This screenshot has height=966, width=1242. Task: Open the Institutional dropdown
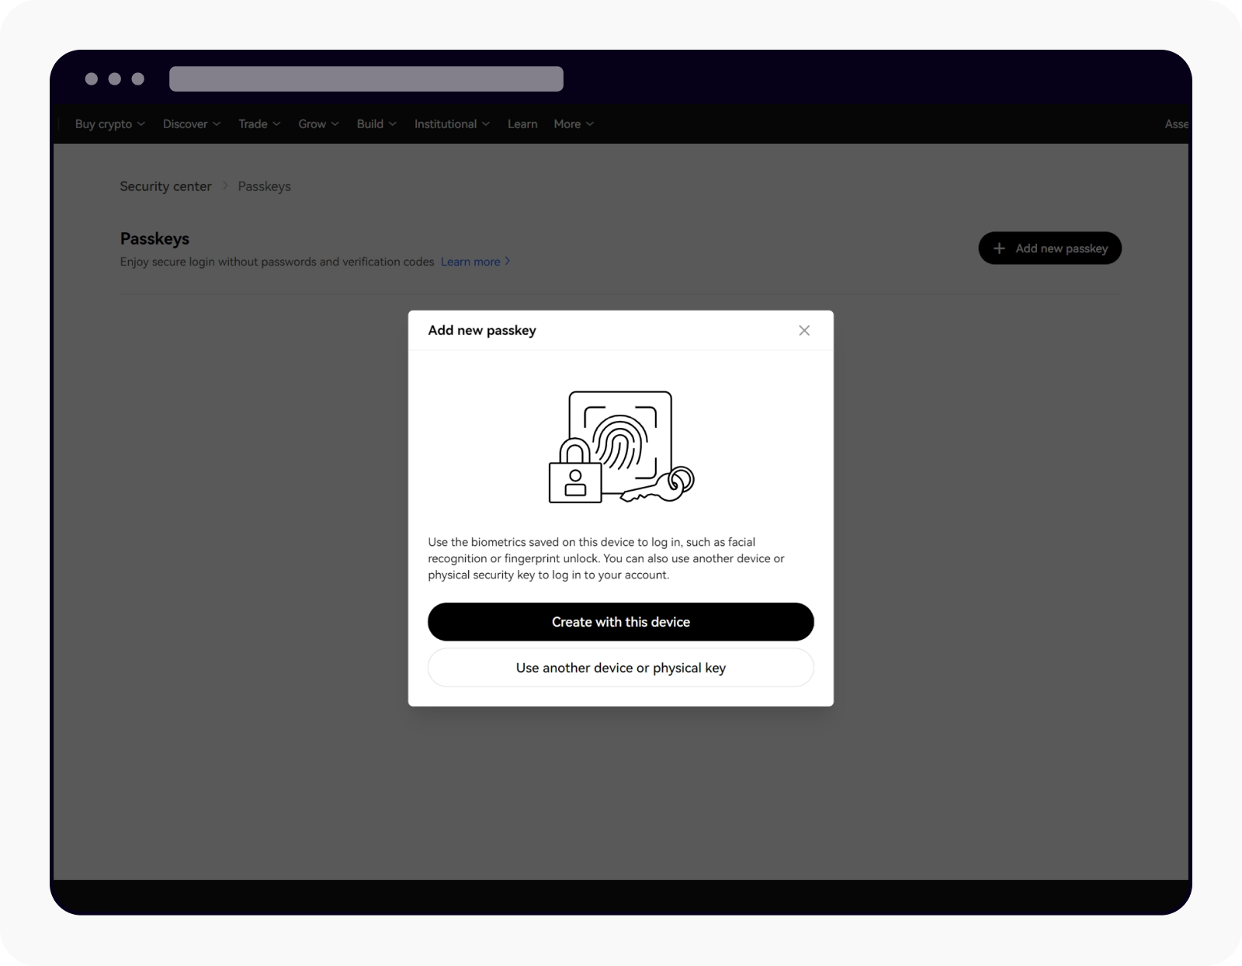pyautogui.click(x=452, y=124)
